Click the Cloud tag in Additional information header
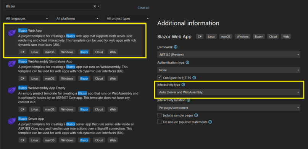 point(273,37)
